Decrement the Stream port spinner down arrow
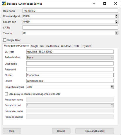The height and width of the screenshot is (135, 121). pos(117,23)
